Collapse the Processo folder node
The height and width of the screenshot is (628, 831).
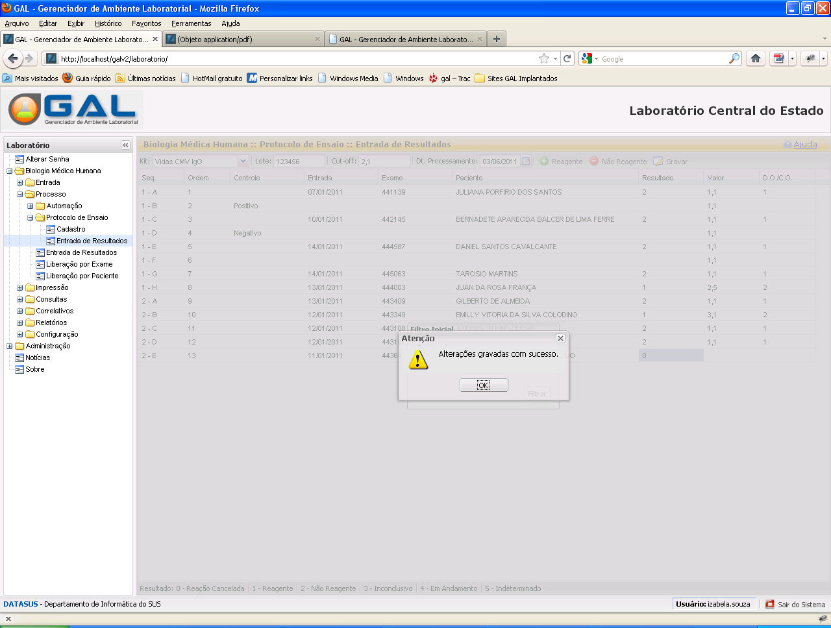coord(20,195)
